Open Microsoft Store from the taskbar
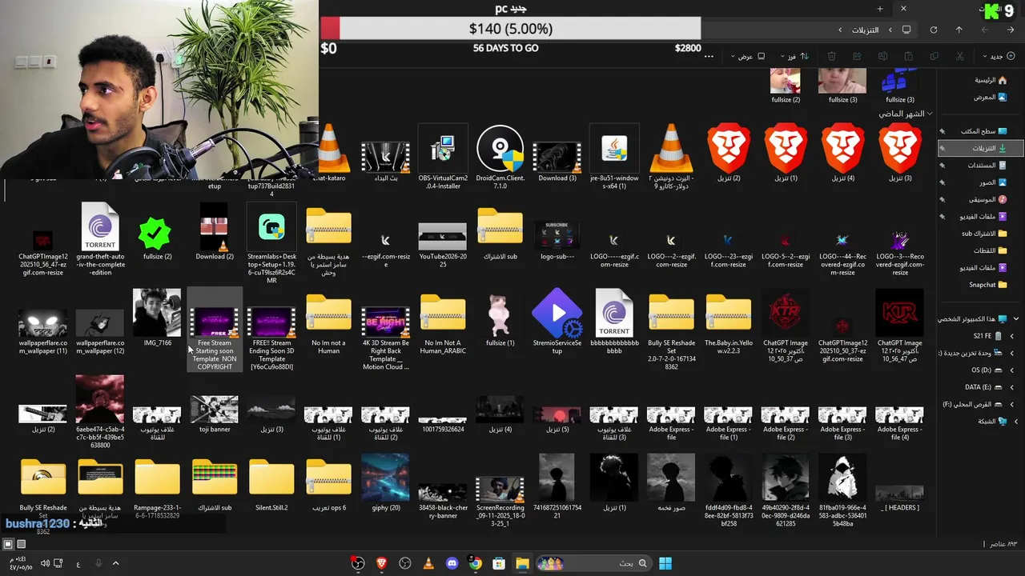This screenshot has height=576, width=1025. click(498, 563)
